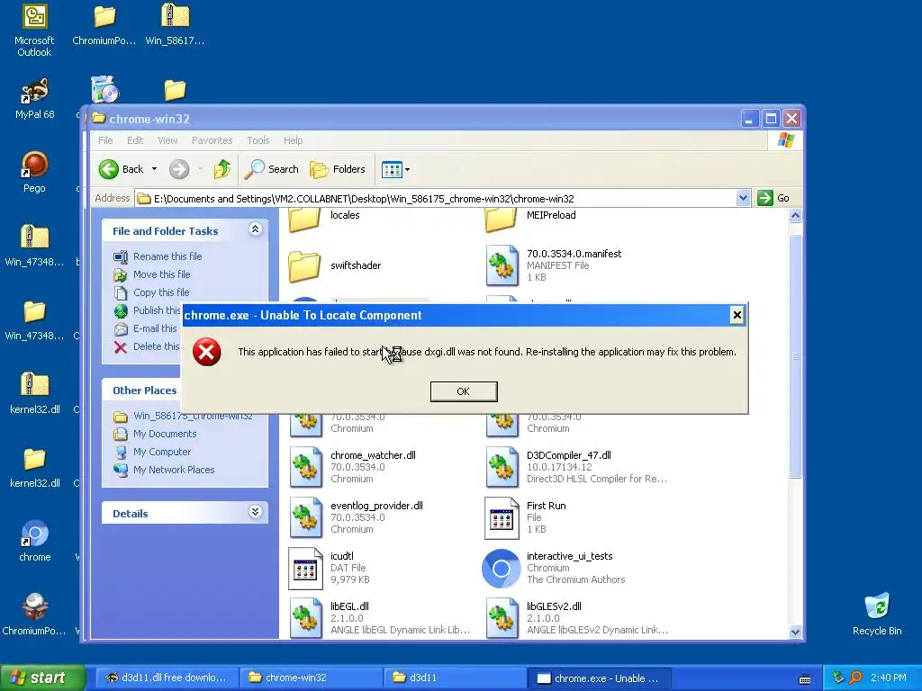Collapse File and Folder Tasks panel
Image resolution: width=922 pixels, height=691 pixels.
[x=255, y=229]
